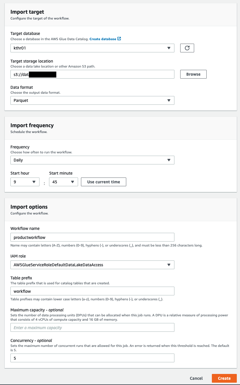The height and width of the screenshot is (385, 240).
Task: Expand the Start hour dropdown
Action: point(25,182)
